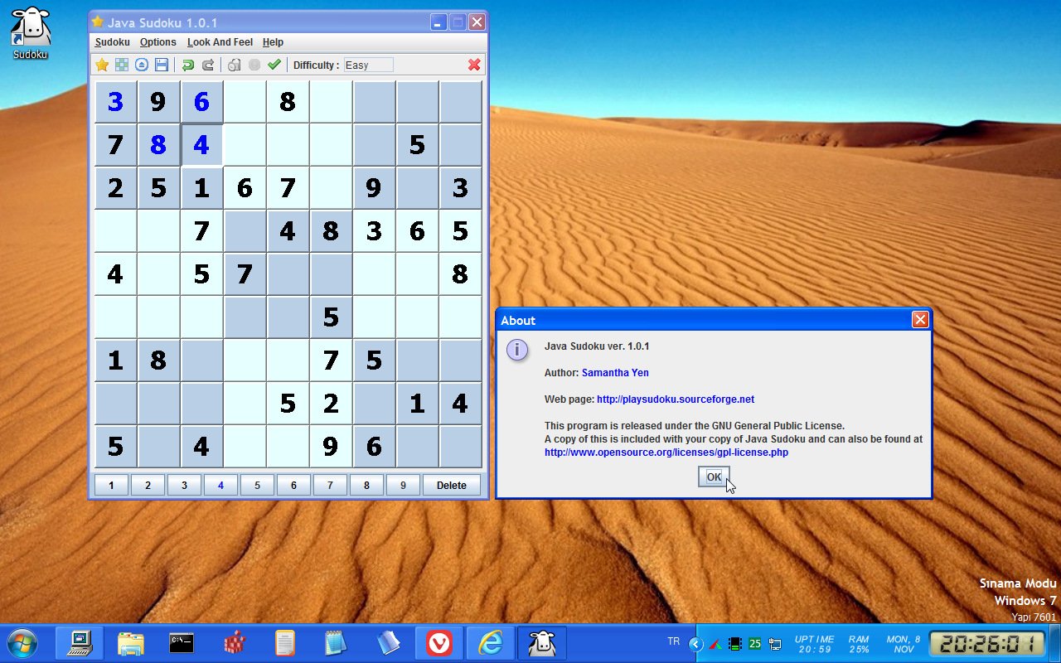This screenshot has width=1061, height=663.
Task: Click the gray redo arrow icon
Action: tap(208, 65)
